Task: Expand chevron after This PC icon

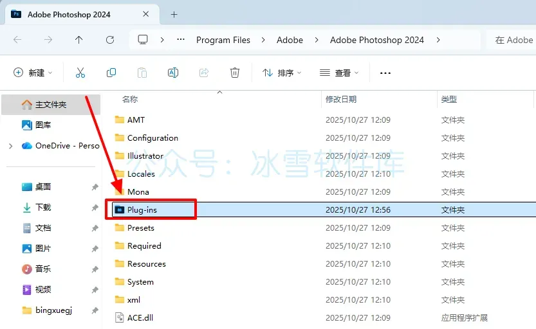Action: [162, 40]
